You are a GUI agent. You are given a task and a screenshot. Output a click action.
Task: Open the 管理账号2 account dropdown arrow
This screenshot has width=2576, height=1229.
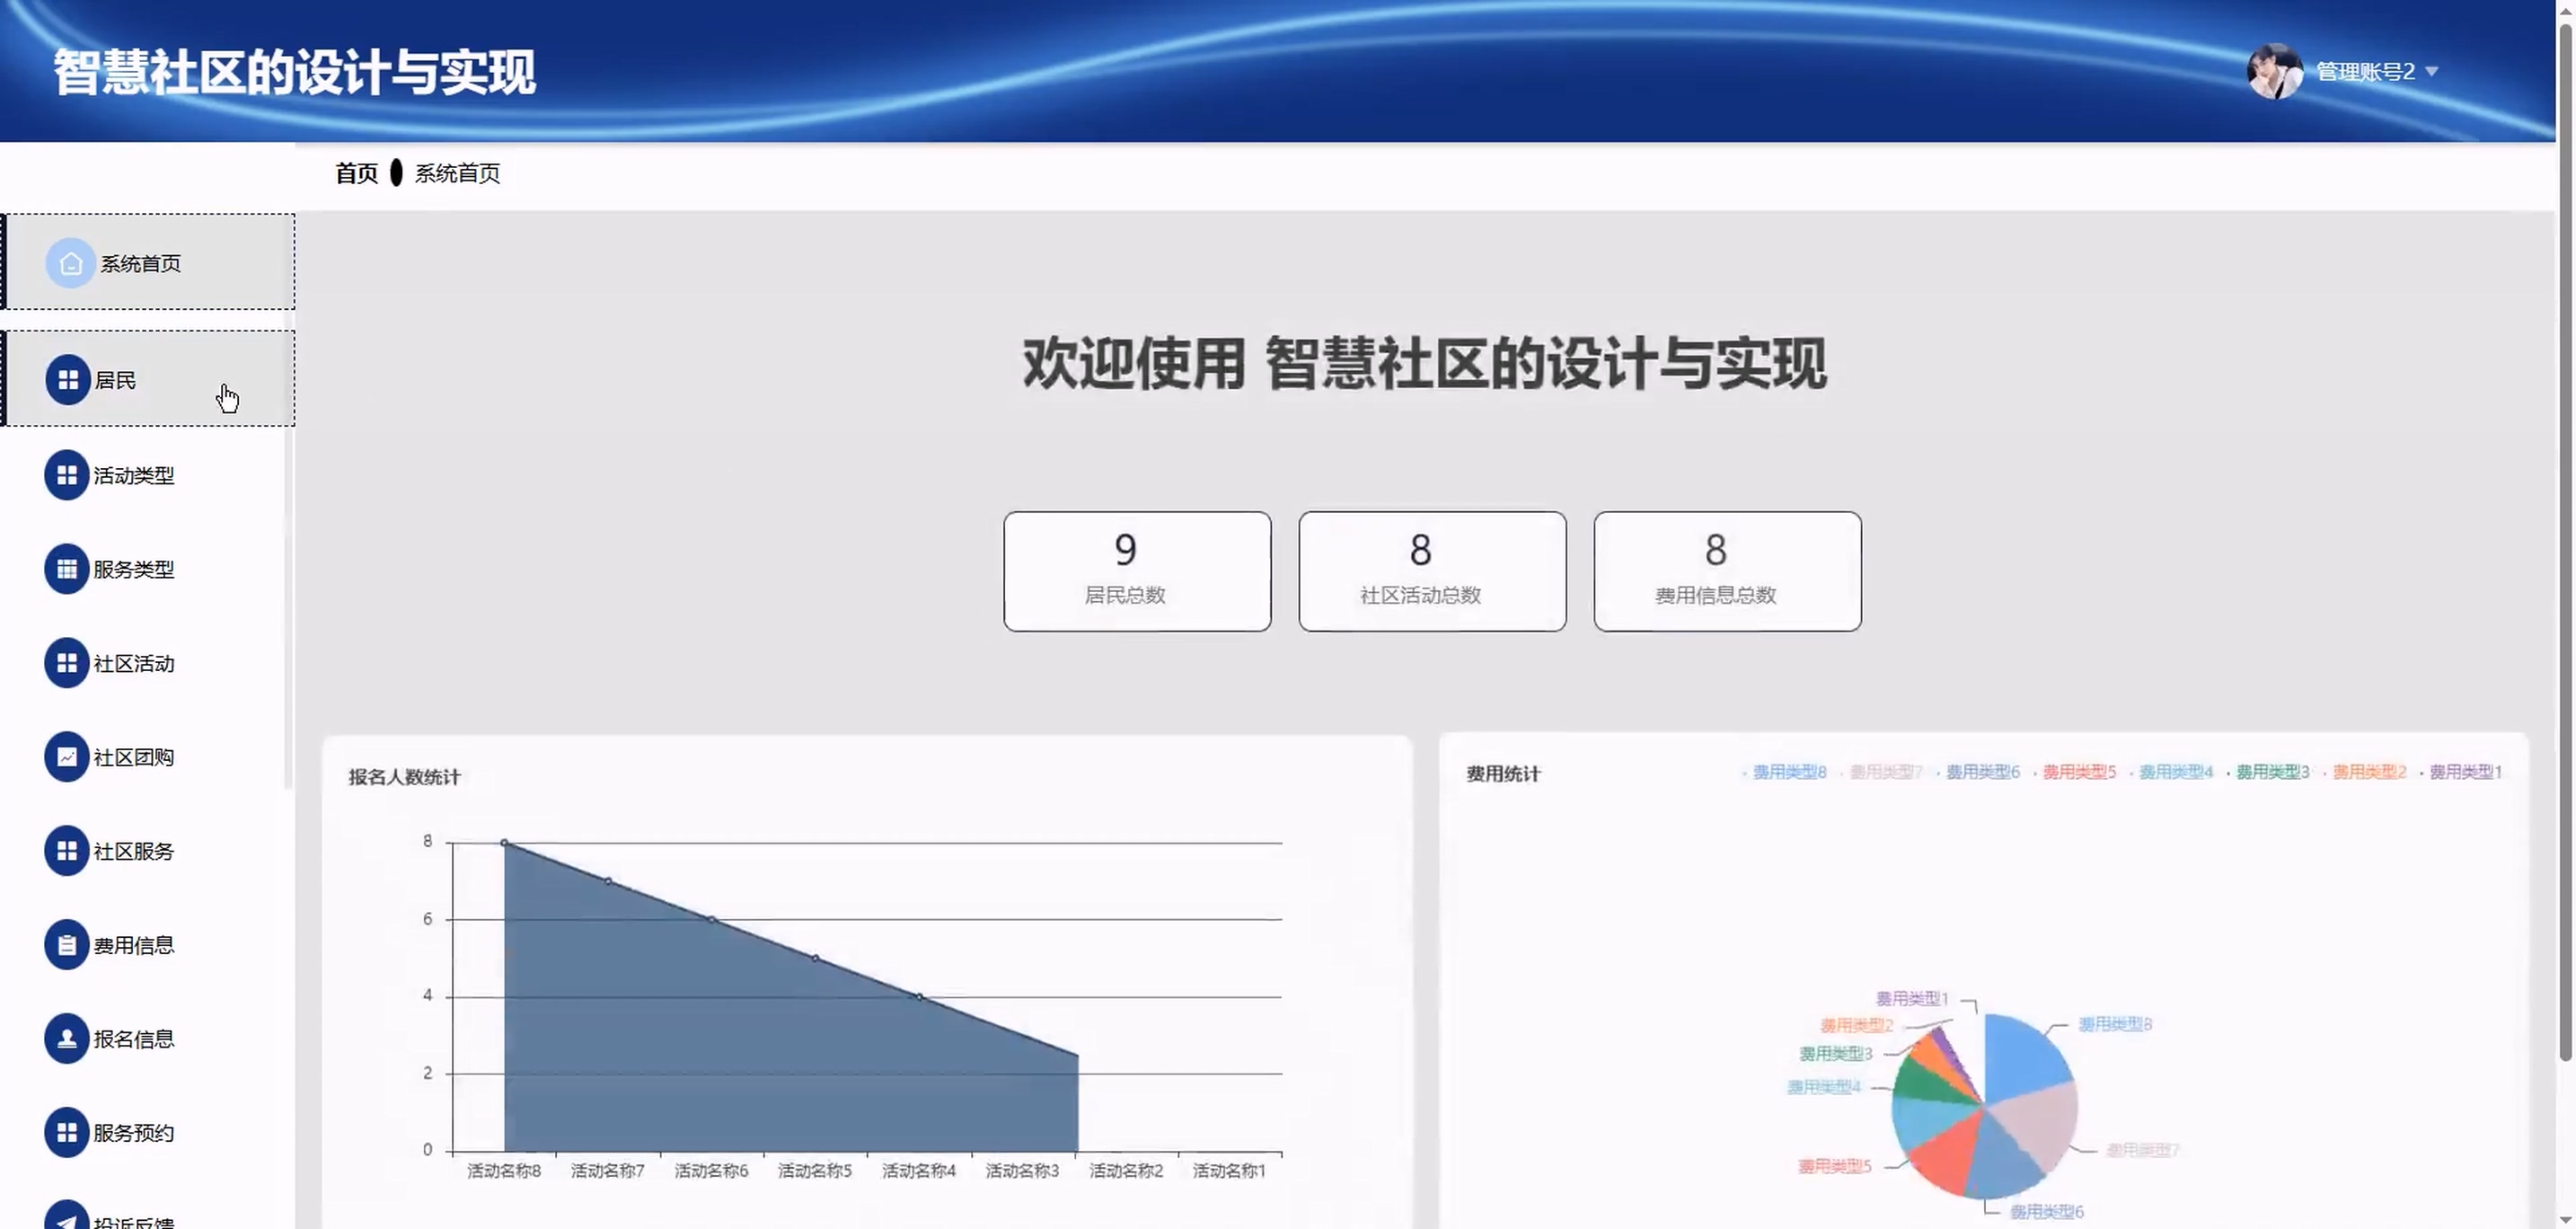coord(2433,72)
